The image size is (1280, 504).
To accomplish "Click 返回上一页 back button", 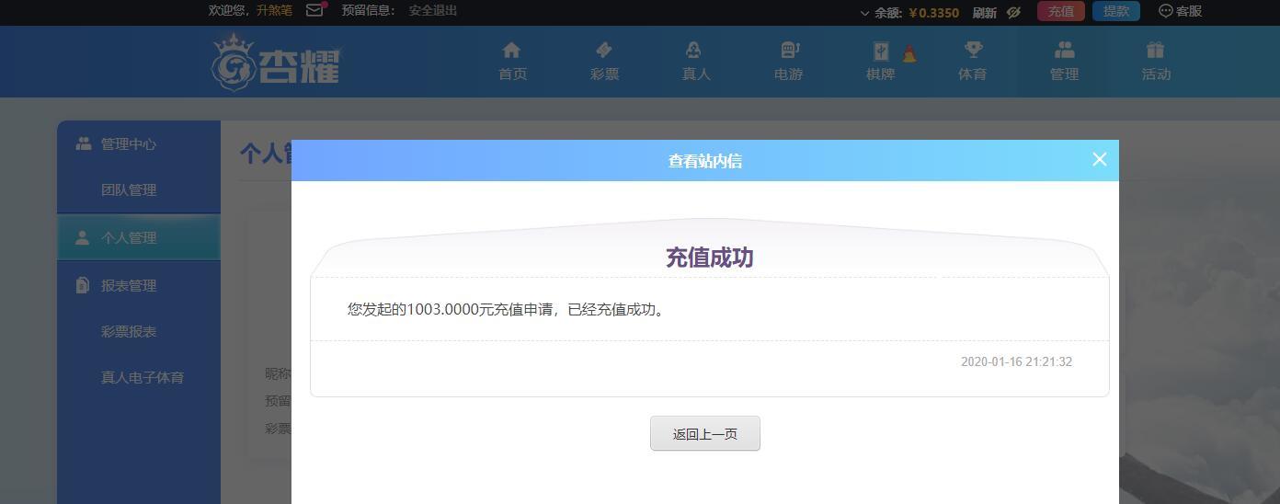I will pyautogui.click(x=705, y=433).
